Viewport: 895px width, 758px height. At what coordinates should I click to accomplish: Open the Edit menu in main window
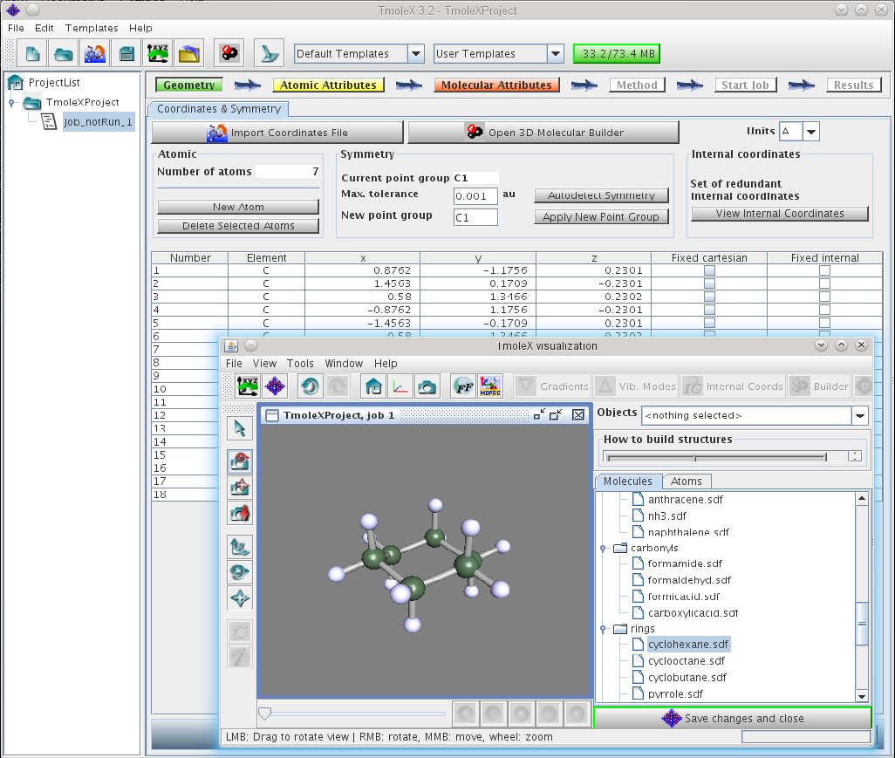point(44,28)
